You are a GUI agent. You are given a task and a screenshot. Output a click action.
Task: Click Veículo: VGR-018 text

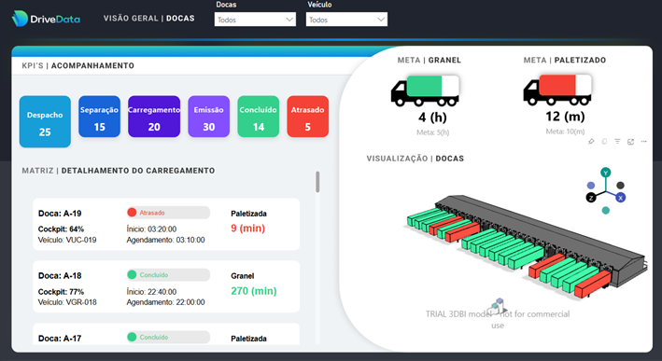point(67,302)
